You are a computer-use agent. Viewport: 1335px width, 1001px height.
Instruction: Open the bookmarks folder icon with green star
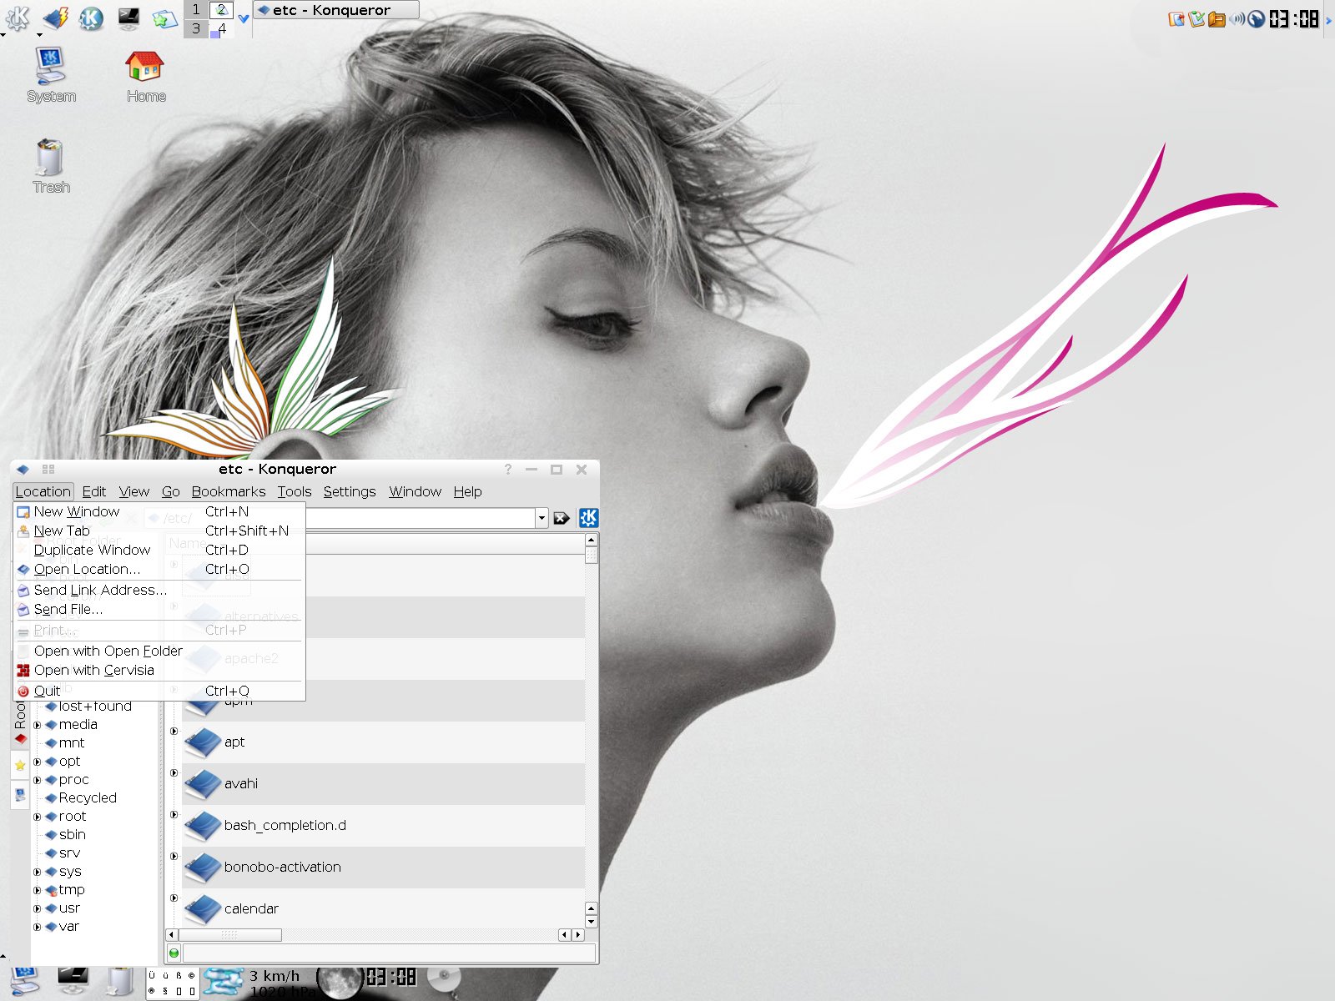tap(164, 18)
